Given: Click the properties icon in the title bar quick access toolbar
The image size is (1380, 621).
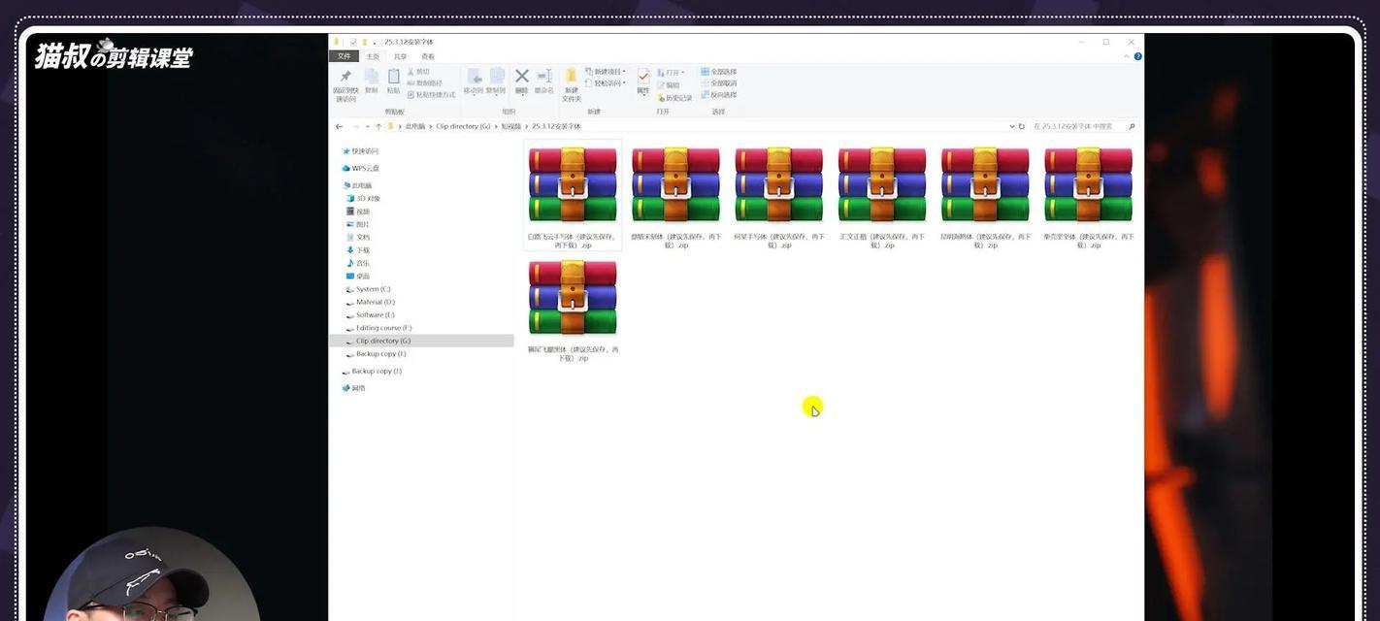Looking at the screenshot, I should coord(353,42).
